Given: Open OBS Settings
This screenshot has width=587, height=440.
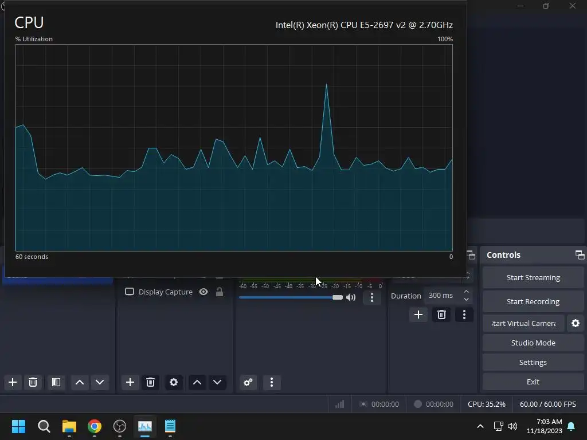Looking at the screenshot, I should tap(533, 362).
